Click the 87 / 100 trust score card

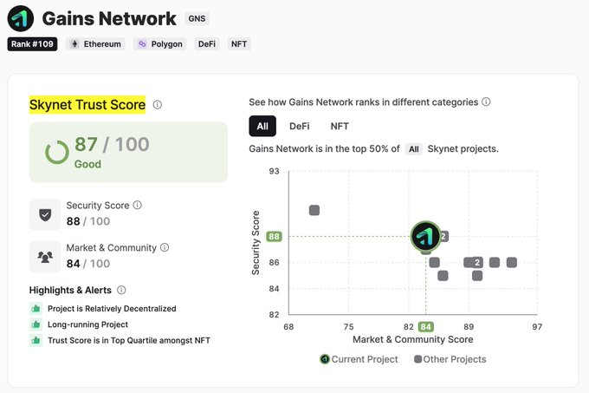coord(128,153)
